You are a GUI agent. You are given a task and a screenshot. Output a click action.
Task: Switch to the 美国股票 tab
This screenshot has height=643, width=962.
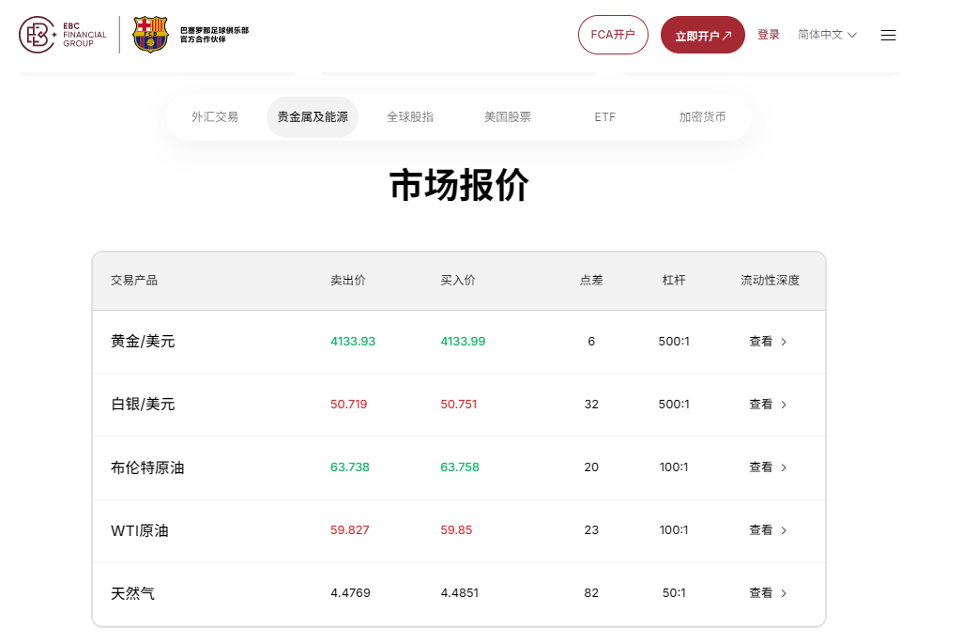click(505, 116)
